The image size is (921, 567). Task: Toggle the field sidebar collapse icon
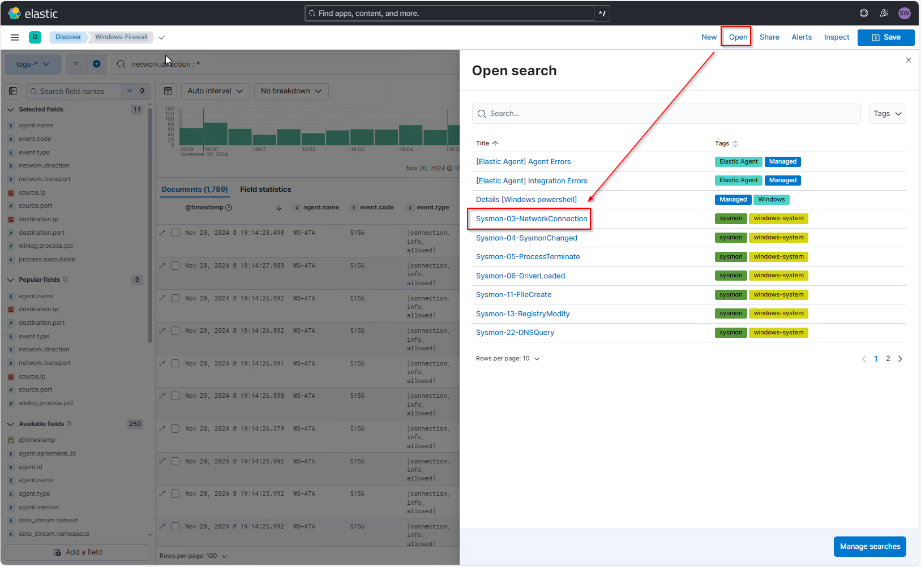click(13, 91)
